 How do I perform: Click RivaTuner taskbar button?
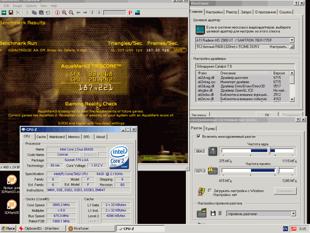click(91, 228)
